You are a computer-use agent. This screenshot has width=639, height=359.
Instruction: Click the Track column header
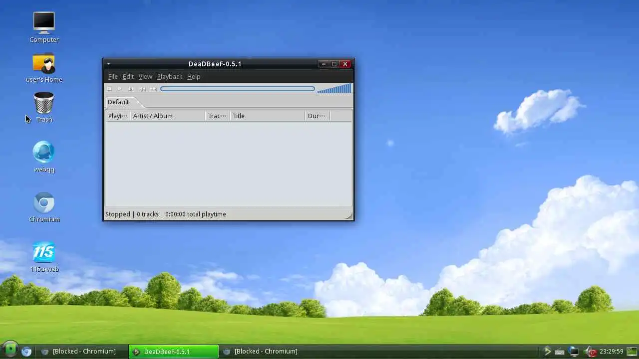(218, 116)
